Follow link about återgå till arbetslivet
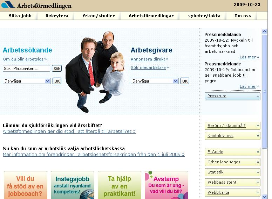This screenshot has height=199, width=272. coord(69,132)
